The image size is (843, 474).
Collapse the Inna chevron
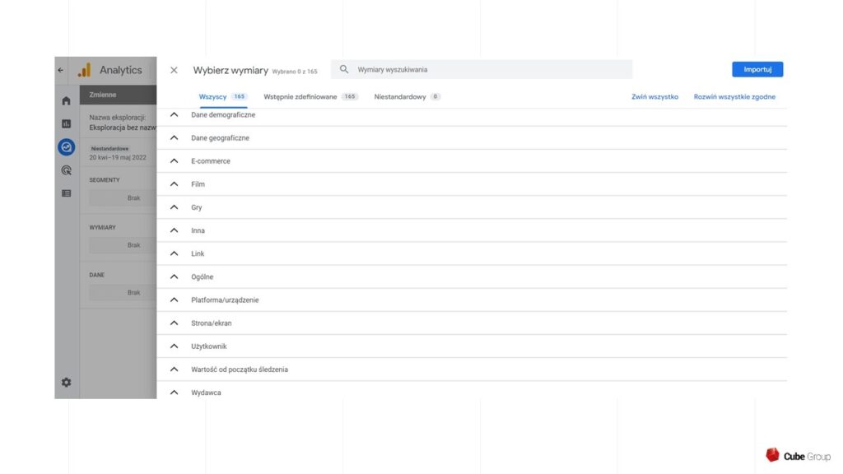[x=174, y=230]
